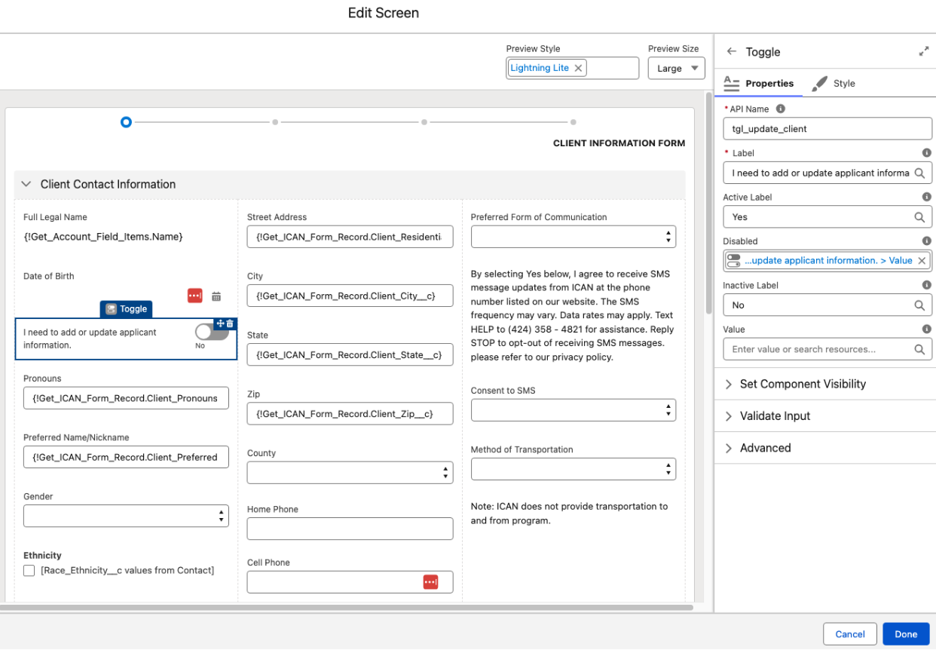This screenshot has width=936, height=650.
Task: Click the info icon next to API Name
Action: (x=780, y=109)
